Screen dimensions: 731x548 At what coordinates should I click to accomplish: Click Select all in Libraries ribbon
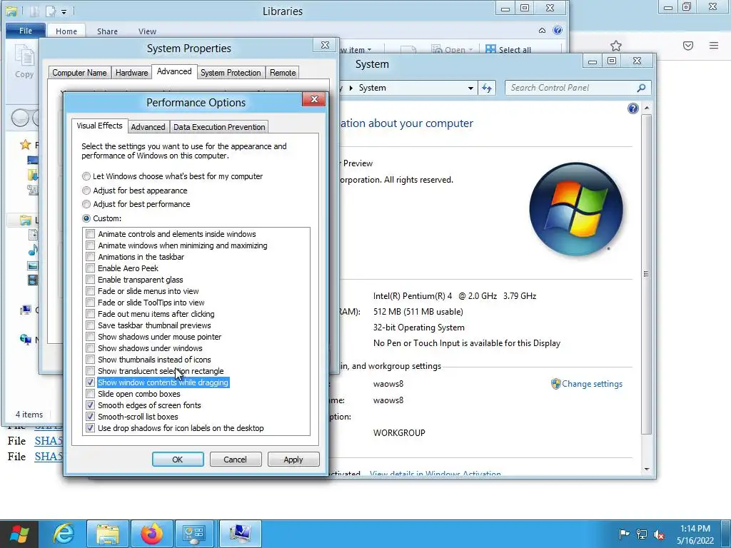tap(508, 49)
